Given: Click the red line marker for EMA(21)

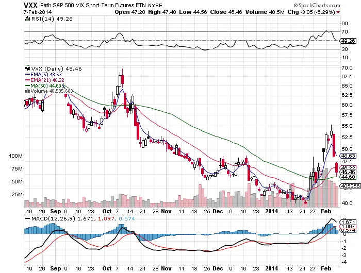Looking at the screenshot, I should tap(27, 80).
